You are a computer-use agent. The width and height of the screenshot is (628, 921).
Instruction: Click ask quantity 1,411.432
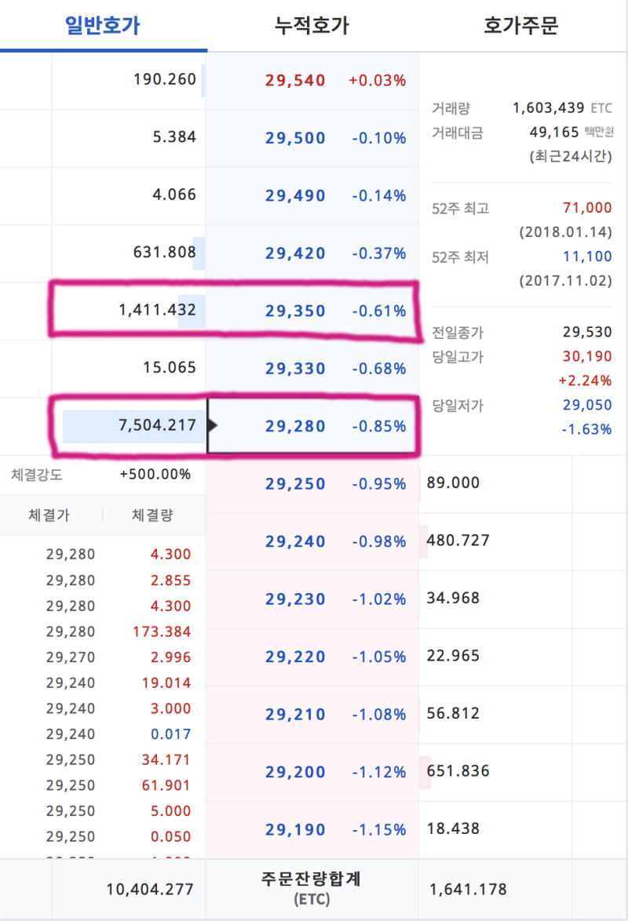[x=157, y=311]
